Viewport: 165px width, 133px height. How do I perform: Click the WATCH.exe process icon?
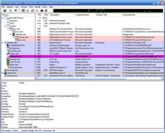[x=8, y=62]
